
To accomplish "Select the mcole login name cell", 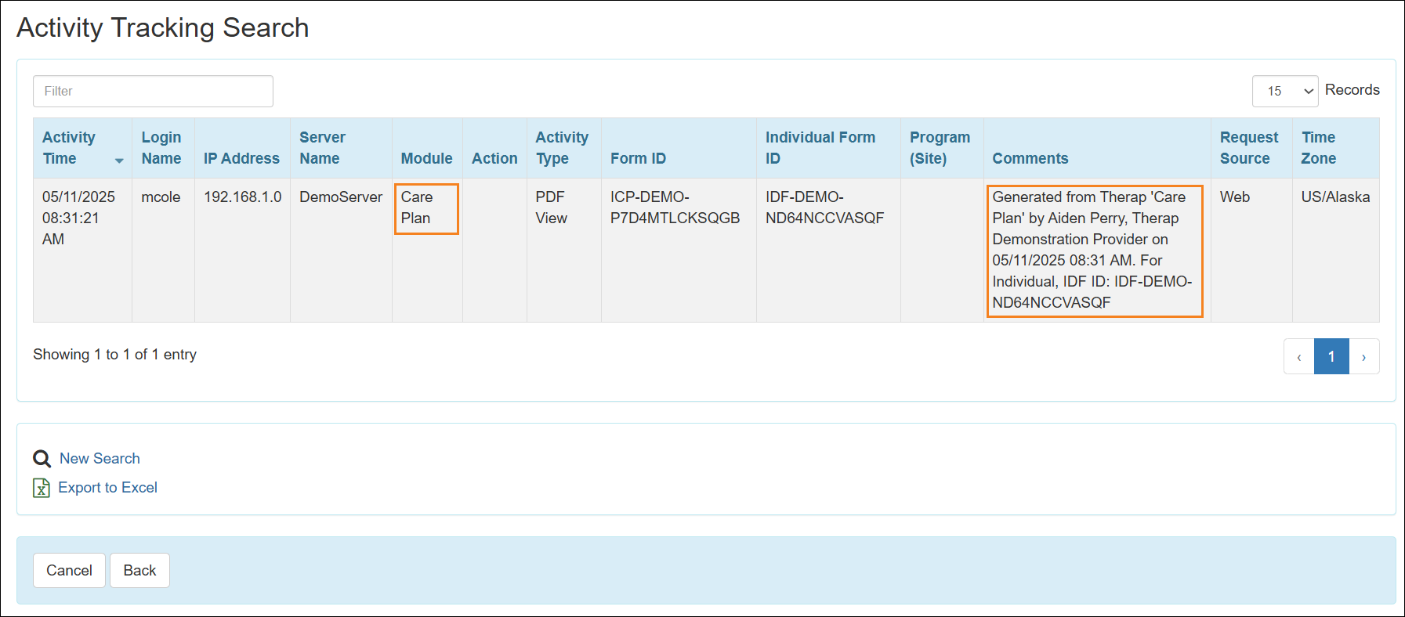I will (x=163, y=250).
